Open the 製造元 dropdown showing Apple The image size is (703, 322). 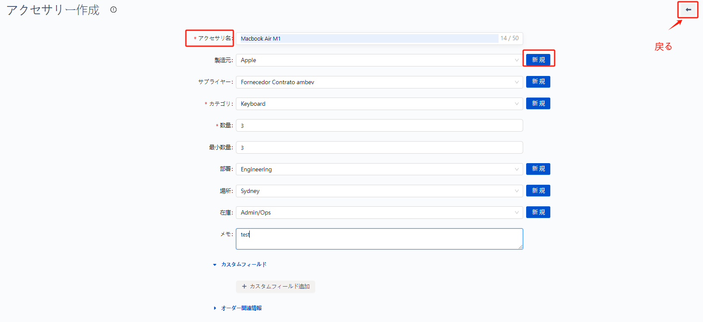[379, 60]
